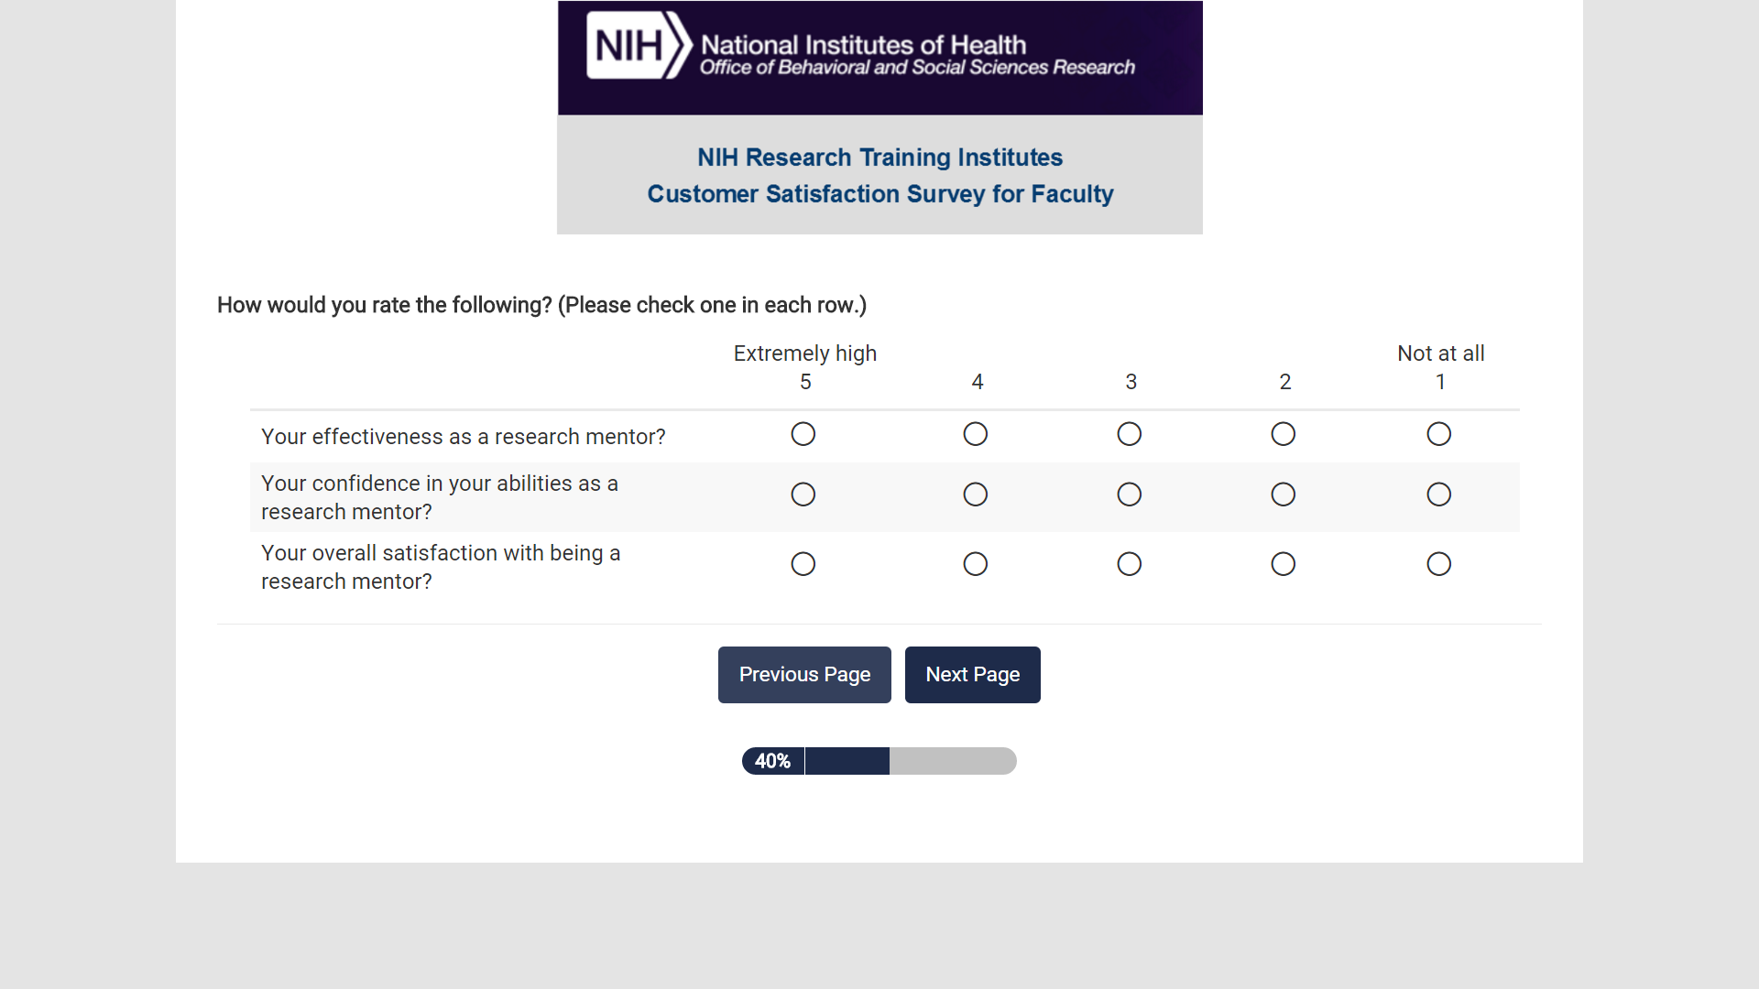Rate research mentor effectiveness as 5
1759x989 pixels.
[x=803, y=434]
